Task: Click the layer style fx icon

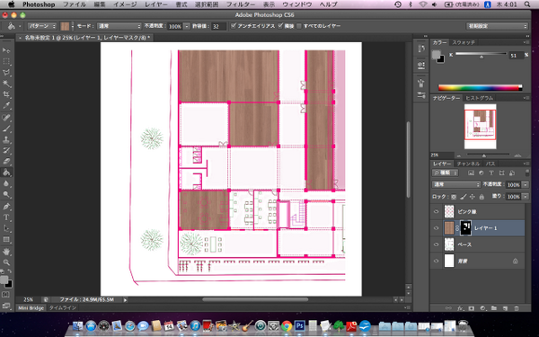Action: [460, 308]
